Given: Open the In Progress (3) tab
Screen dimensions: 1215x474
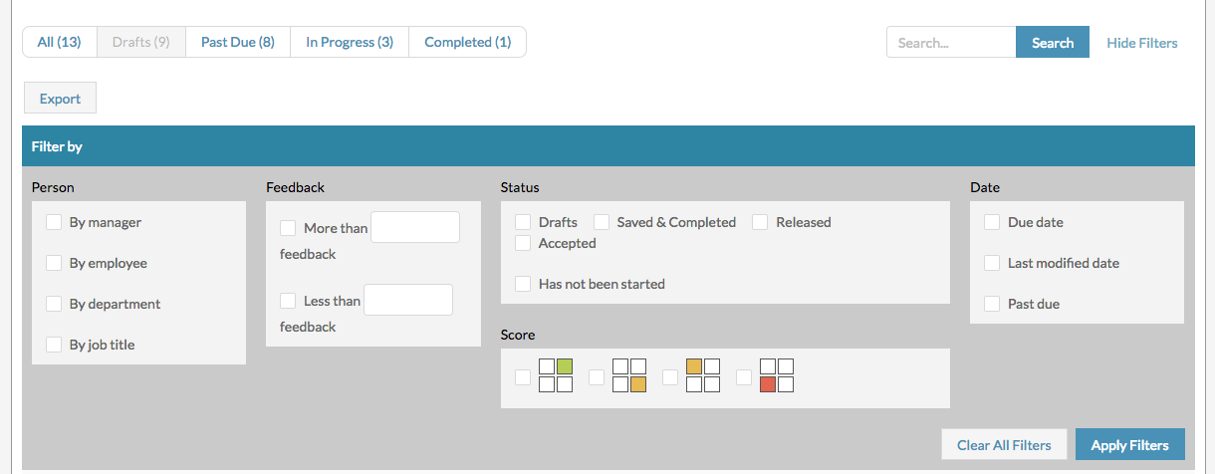Looking at the screenshot, I should pyautogui.click(x=350, y=42).
